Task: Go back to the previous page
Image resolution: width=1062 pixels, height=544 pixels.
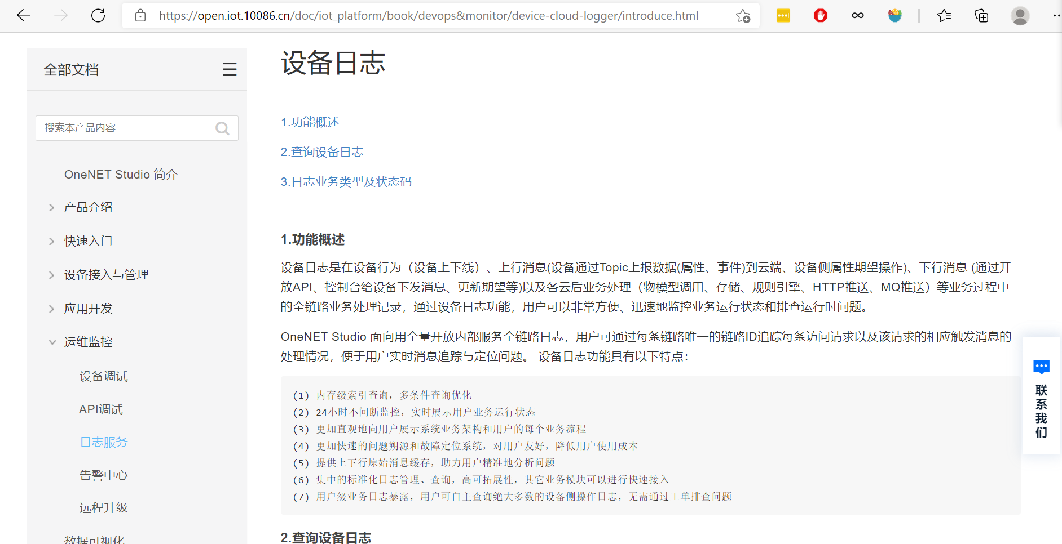Action: (x=23, y=15)
